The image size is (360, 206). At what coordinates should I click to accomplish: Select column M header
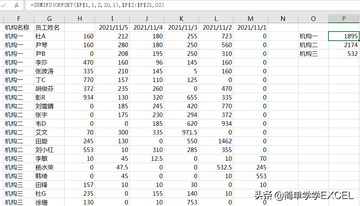tap(251, 19)
